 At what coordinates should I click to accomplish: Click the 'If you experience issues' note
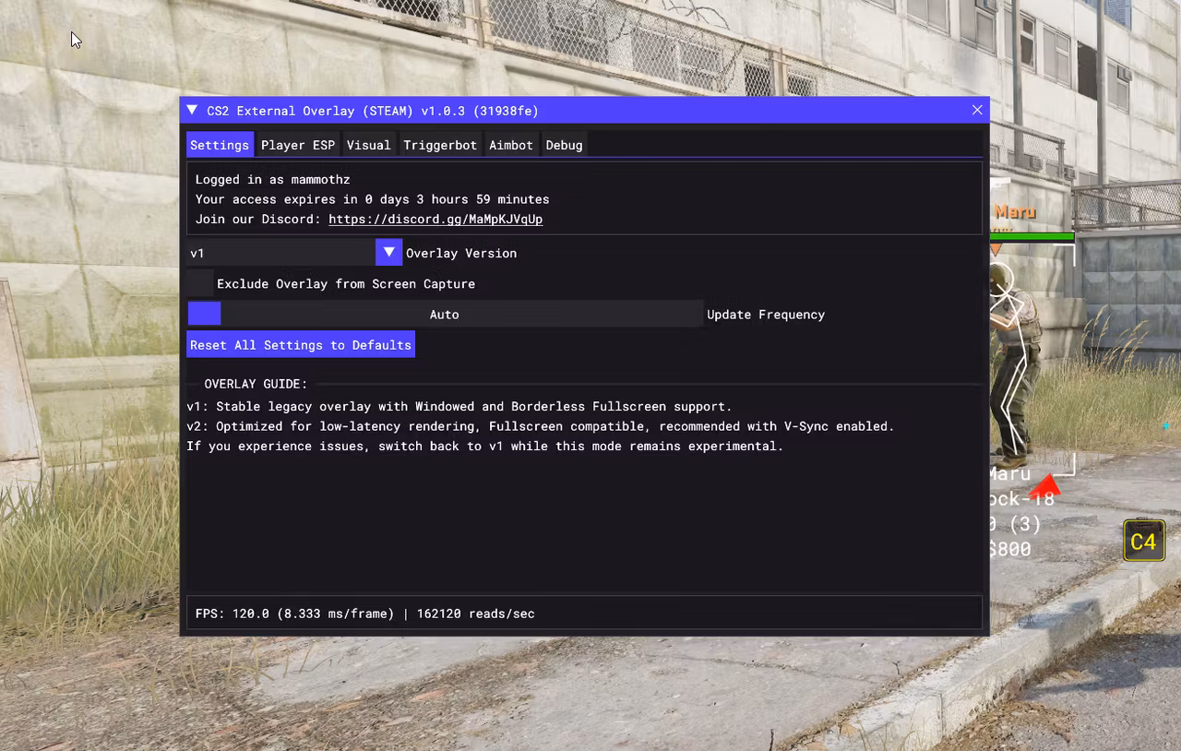point(485,447)
